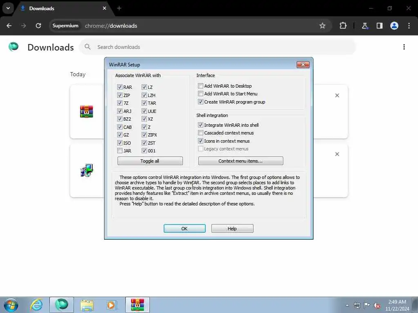Close the Downloads browser tab
This screenshot has width=418, height=313.
tap(104, 8)
